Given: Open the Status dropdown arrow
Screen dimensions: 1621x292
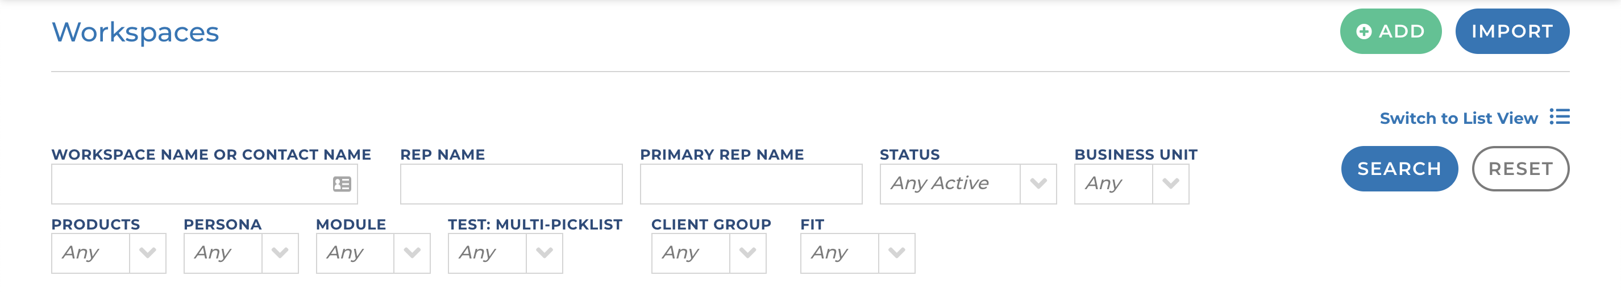Looking at the screenshot, I should pyautogui.click(x=1038, y=183).
